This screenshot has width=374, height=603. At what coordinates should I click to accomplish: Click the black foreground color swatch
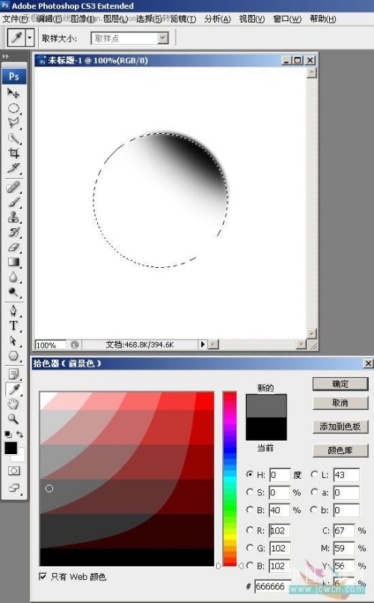pos(10,448)
